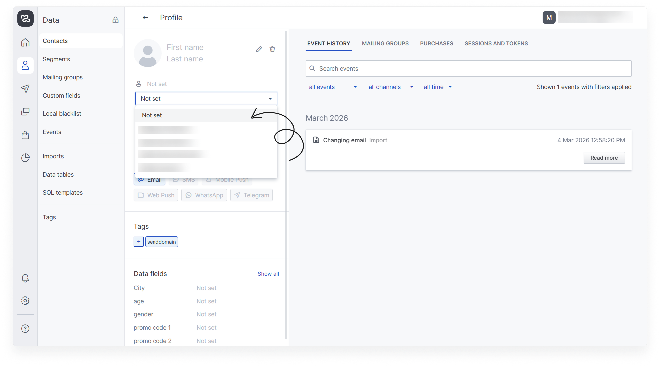Image resolution: width=660 pixels, height=366 pixels.
Task: Open the notifications bell icon
Action: tap(25, 278)
